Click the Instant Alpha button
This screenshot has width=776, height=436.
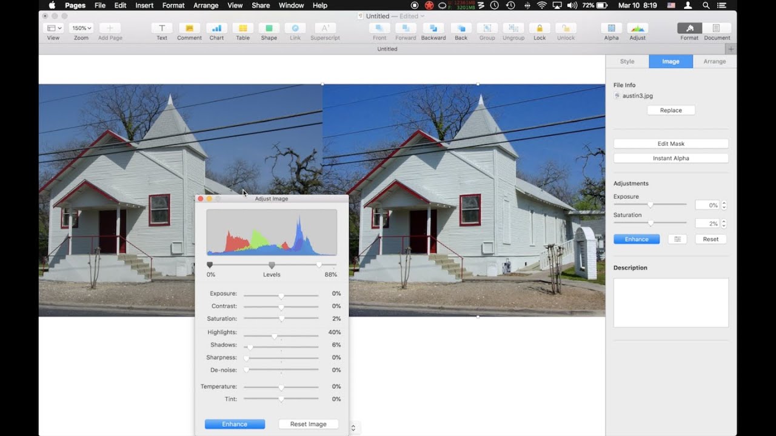[671, 158]
